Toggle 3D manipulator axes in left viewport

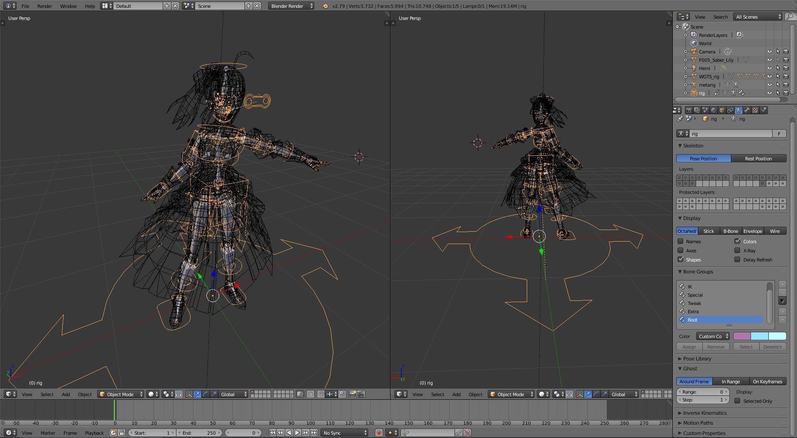click(189, 394)
